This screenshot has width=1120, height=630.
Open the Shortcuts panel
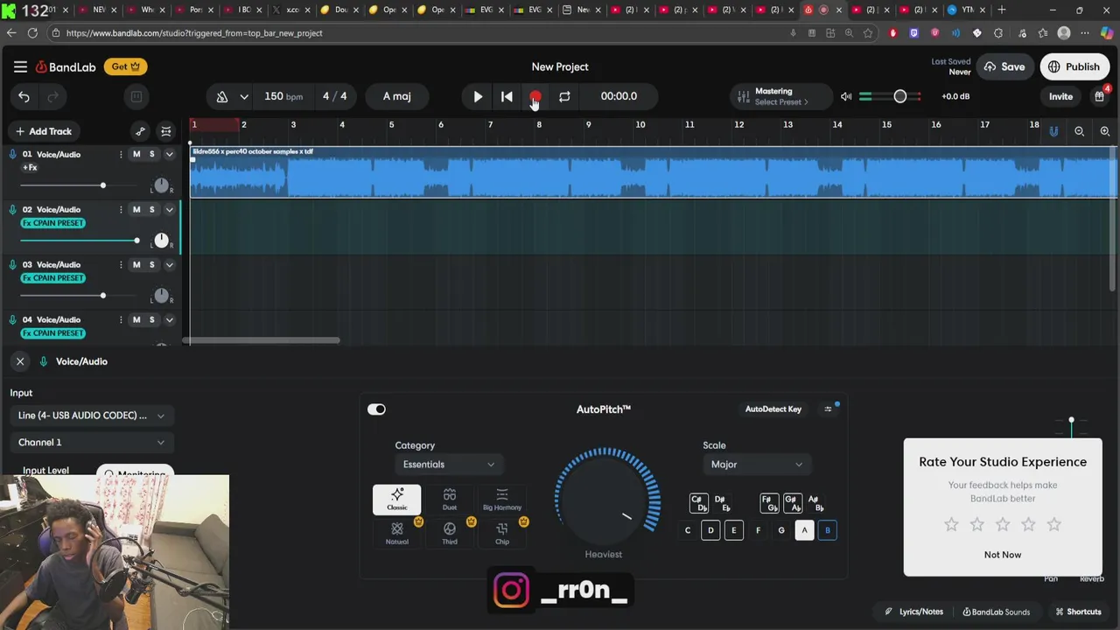click(x=1078, y=612)
